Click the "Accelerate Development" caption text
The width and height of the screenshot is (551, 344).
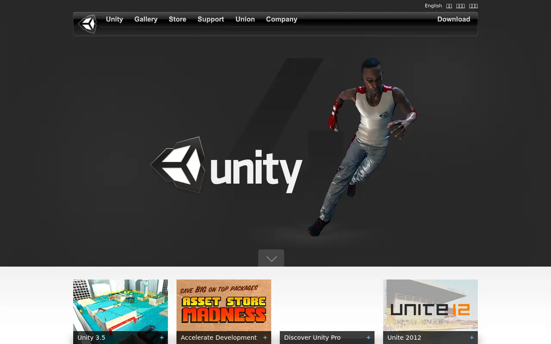point(219,338)
